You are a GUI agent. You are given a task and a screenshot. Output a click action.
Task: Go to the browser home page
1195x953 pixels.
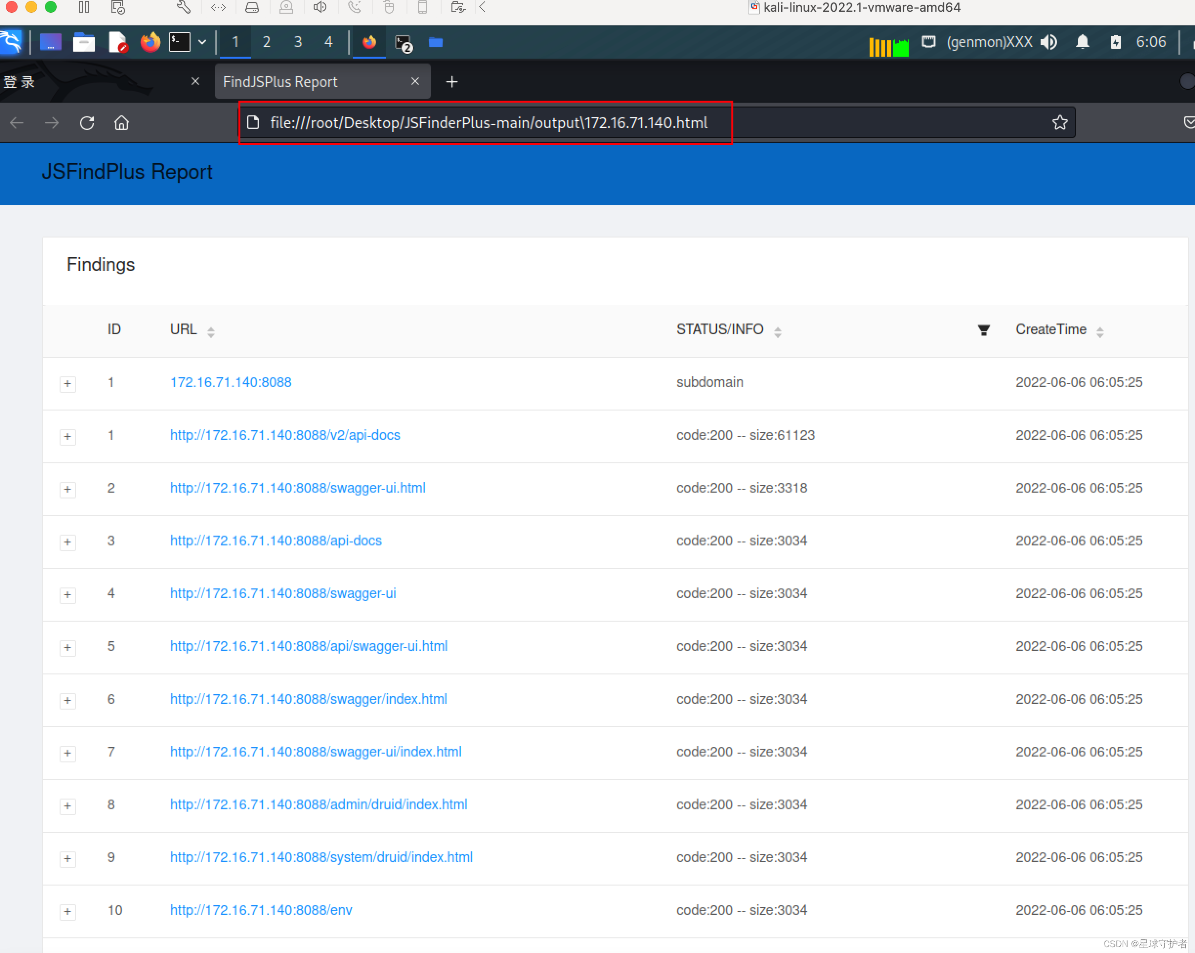click(121, 123)
